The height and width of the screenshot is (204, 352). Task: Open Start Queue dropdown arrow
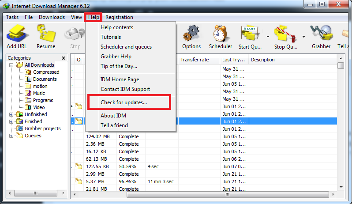(x=268, y=36)
